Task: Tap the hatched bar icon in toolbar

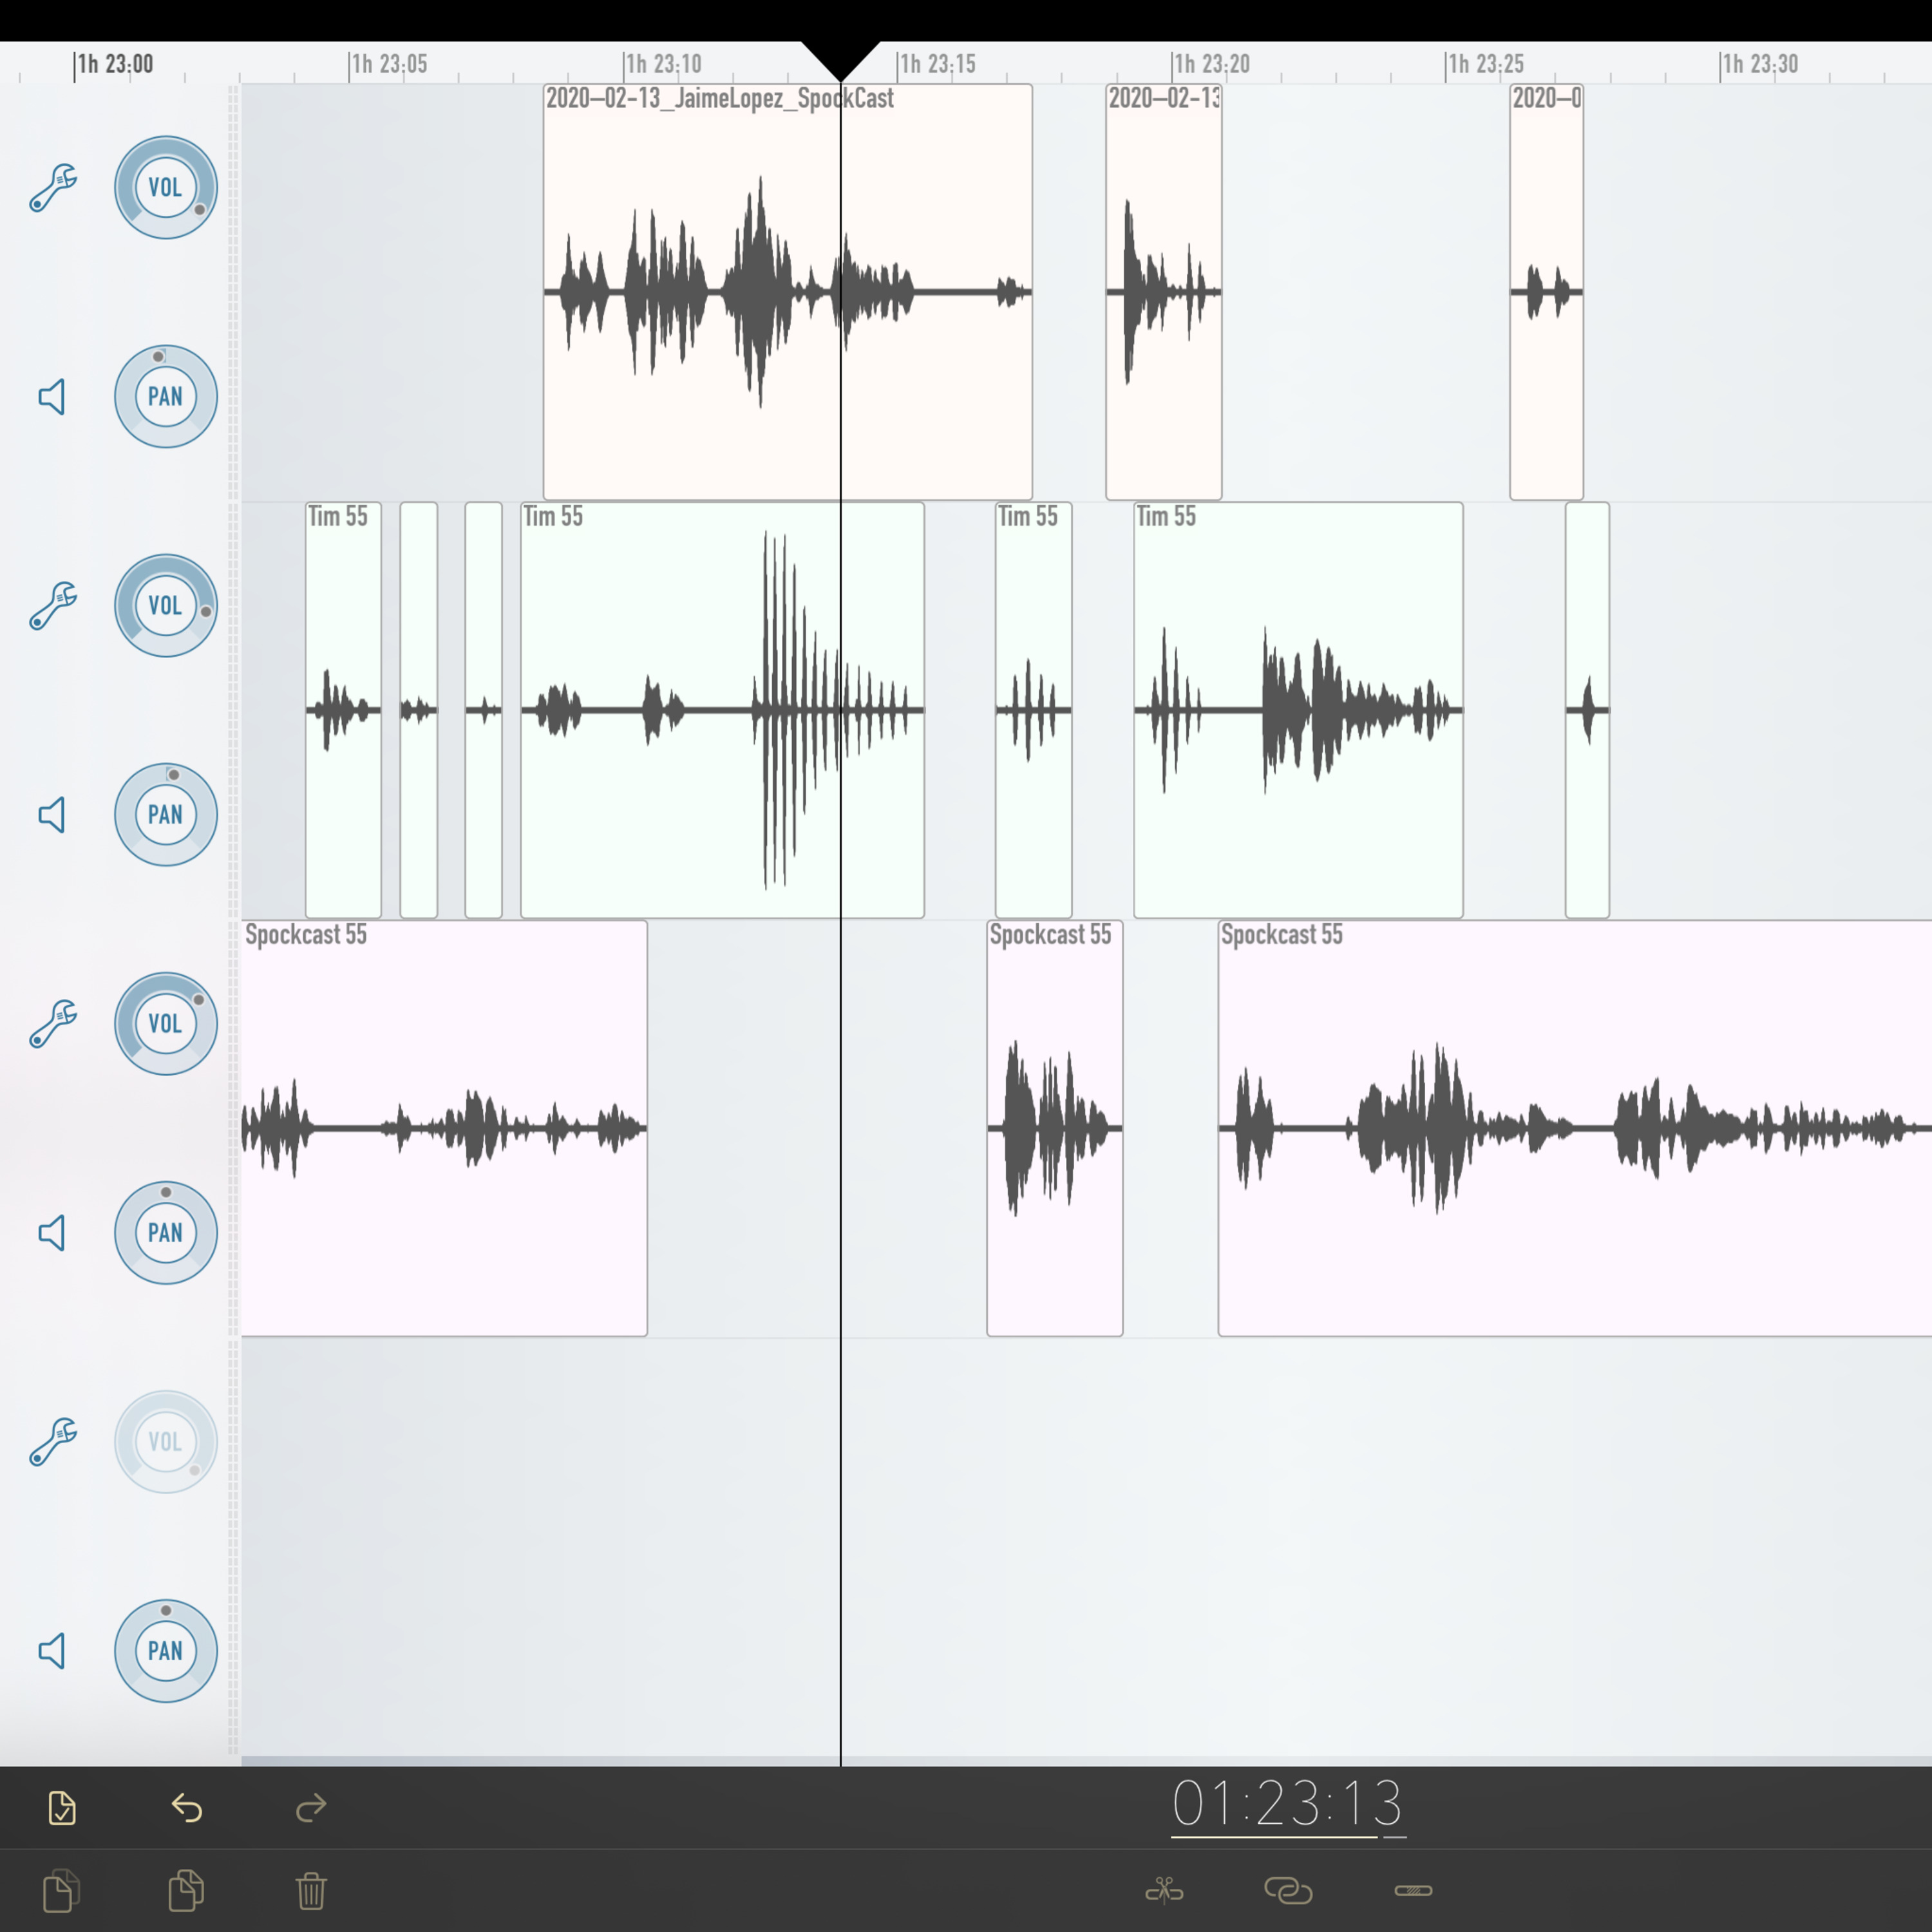Action: (x=1413, y=1890)
